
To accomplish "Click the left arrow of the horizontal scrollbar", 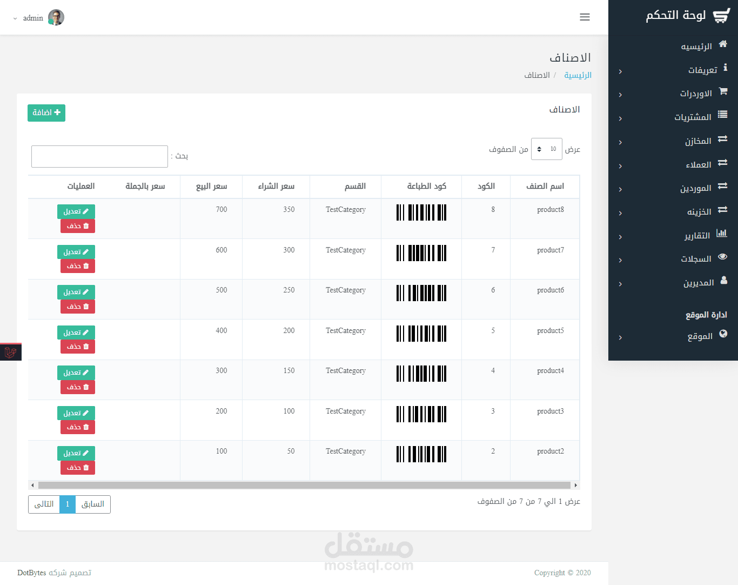I will pyautogui.click(x=32, y=486).
